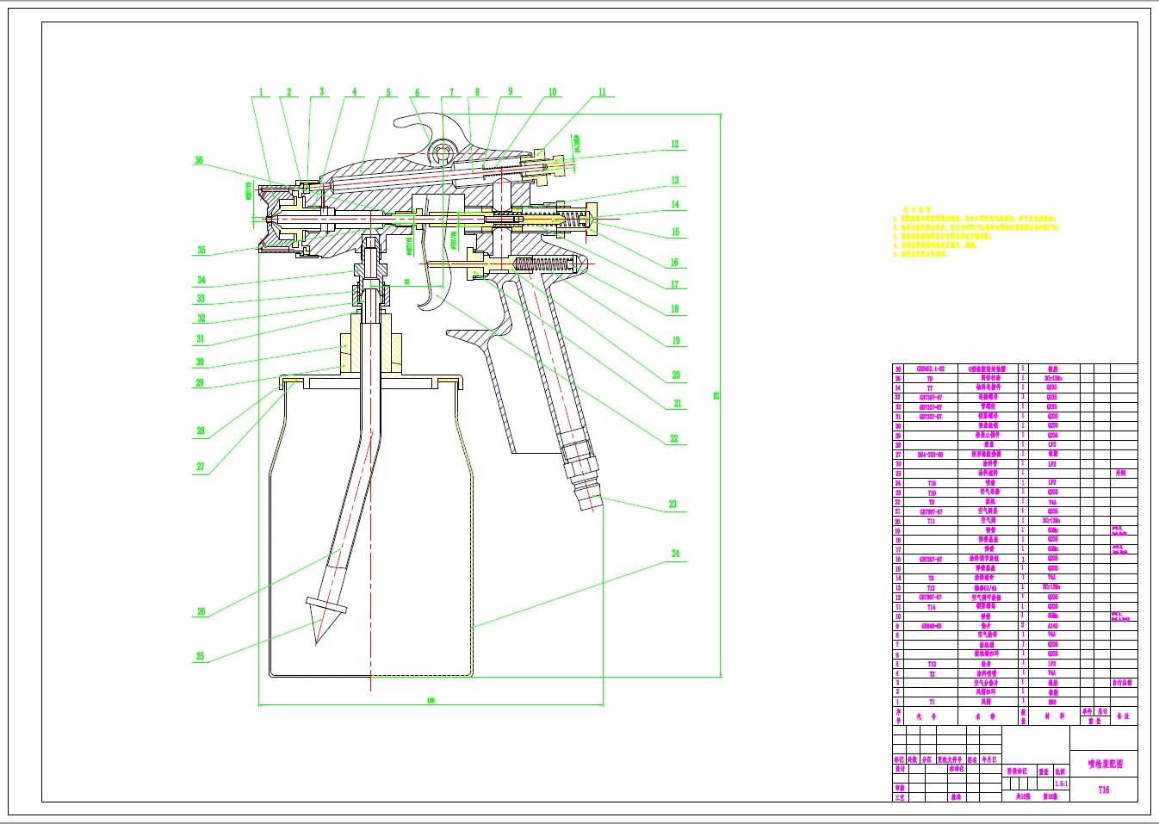Select the 备注 header cell in parts list
The height and width of the screenshot is (824, 1159).
pyautogui.click(x=1122, y=716)
